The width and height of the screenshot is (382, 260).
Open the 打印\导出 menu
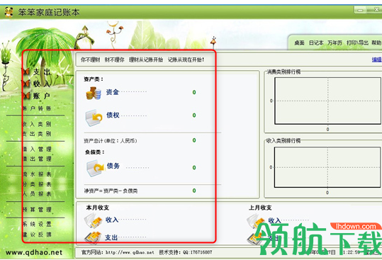click(x=357, y=43)
